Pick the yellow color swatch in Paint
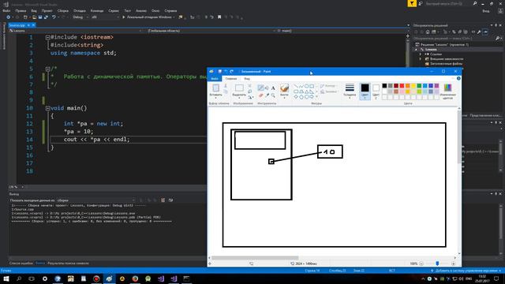Screen dimensions: 505x284 [x=413, y=86]
